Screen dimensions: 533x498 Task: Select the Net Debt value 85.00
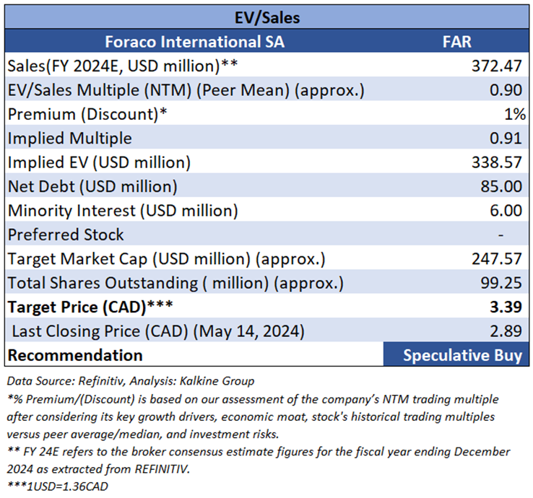click(501, 186)
